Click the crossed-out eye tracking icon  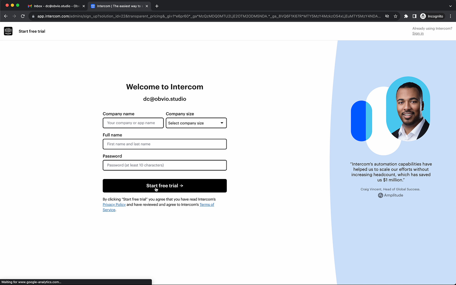[387, 16]
